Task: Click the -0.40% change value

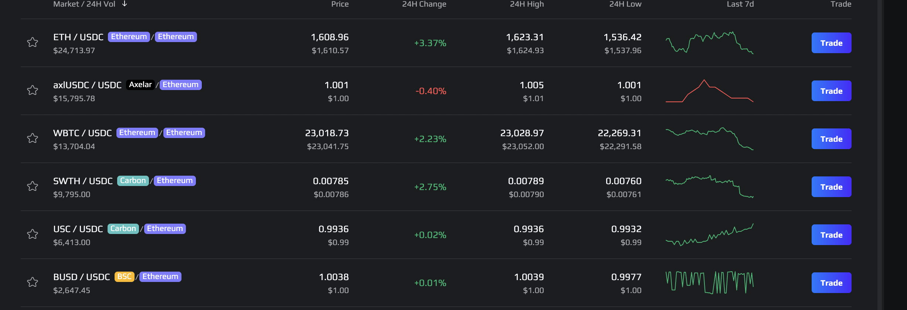Action: (431, 91)
